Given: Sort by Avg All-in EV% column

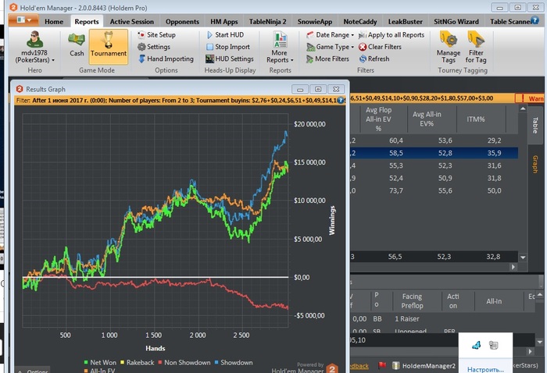Looking at the screenshot, I should [x=427, y=119].
